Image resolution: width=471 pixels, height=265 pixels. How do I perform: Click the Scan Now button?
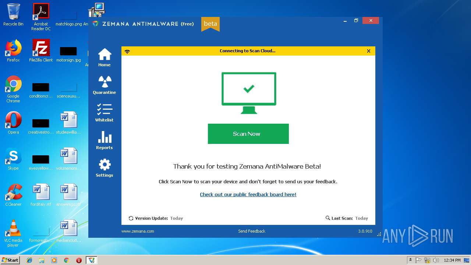[248, 134]
